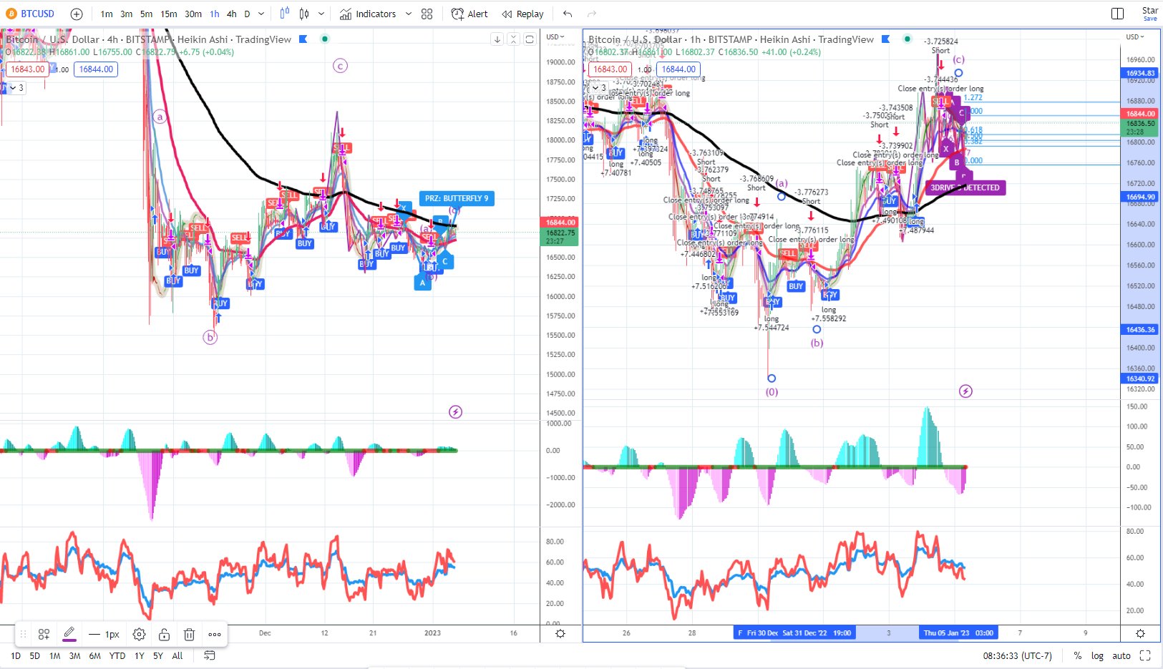Open drawing templates icon in floating toolbar
This screenshot has height=669, width=1163.
coord(44,634)
